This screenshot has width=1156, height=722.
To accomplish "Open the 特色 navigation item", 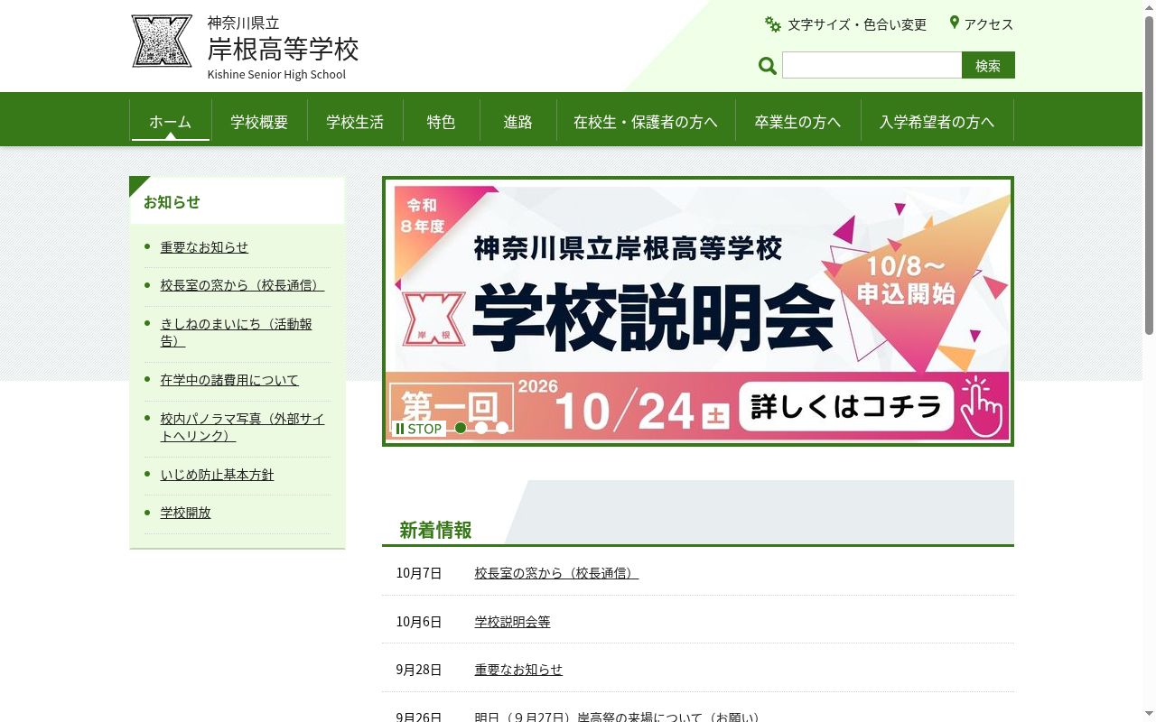I will tap(441, 122).
